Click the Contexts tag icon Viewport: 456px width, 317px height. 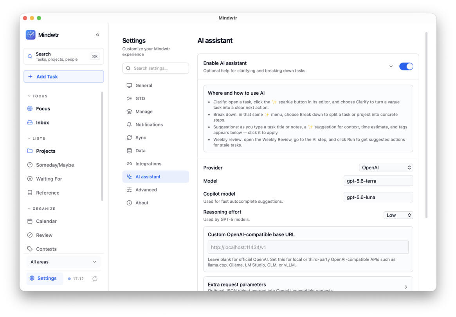[x=30, y=249]
